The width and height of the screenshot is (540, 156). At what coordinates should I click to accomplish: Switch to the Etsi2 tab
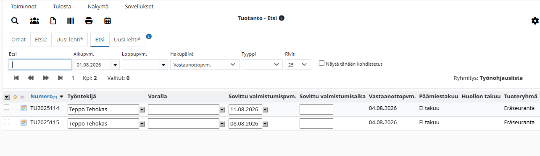(x=41, y=40)
